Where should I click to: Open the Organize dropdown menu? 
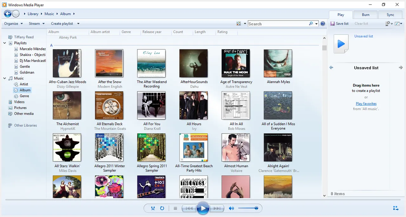[13, 24]
